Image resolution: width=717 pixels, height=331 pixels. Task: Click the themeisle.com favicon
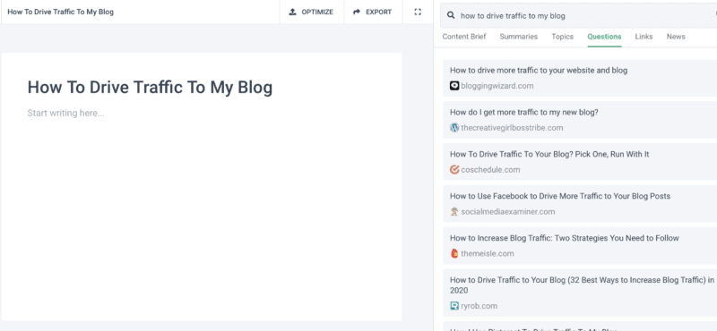coord(454,253)
